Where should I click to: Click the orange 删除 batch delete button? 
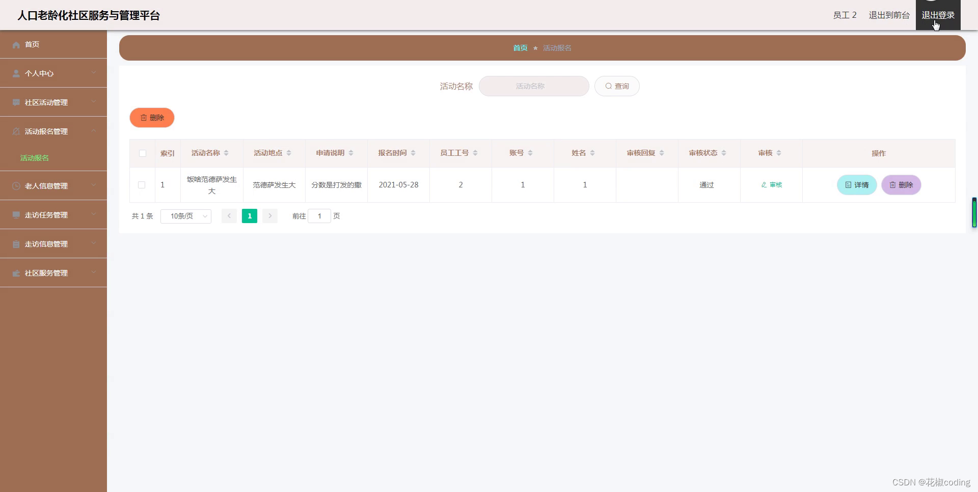point(152,118)
